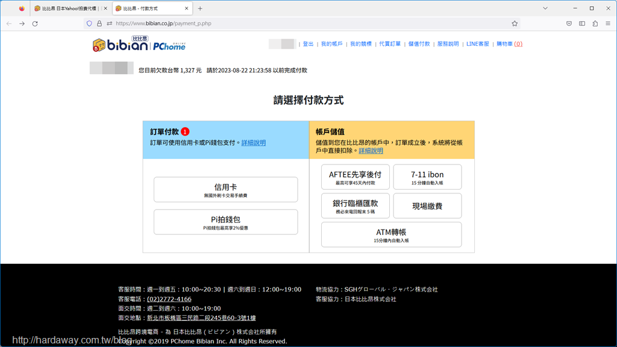Select the 比比昂 - 付款方式 tab
This screenshot has width=617, height=347.
(x=152, y=8)
